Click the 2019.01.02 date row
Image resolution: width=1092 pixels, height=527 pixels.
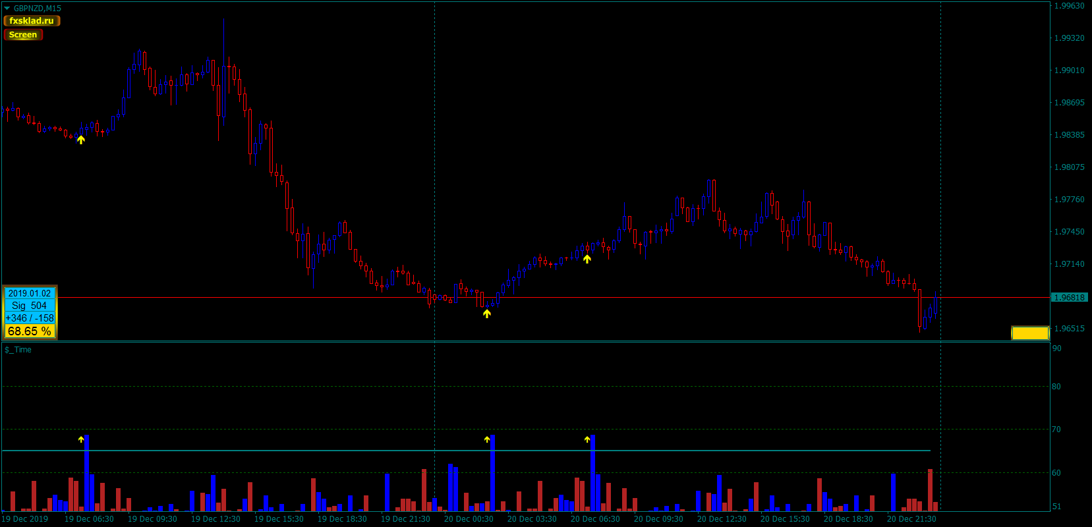pos(30,293)
